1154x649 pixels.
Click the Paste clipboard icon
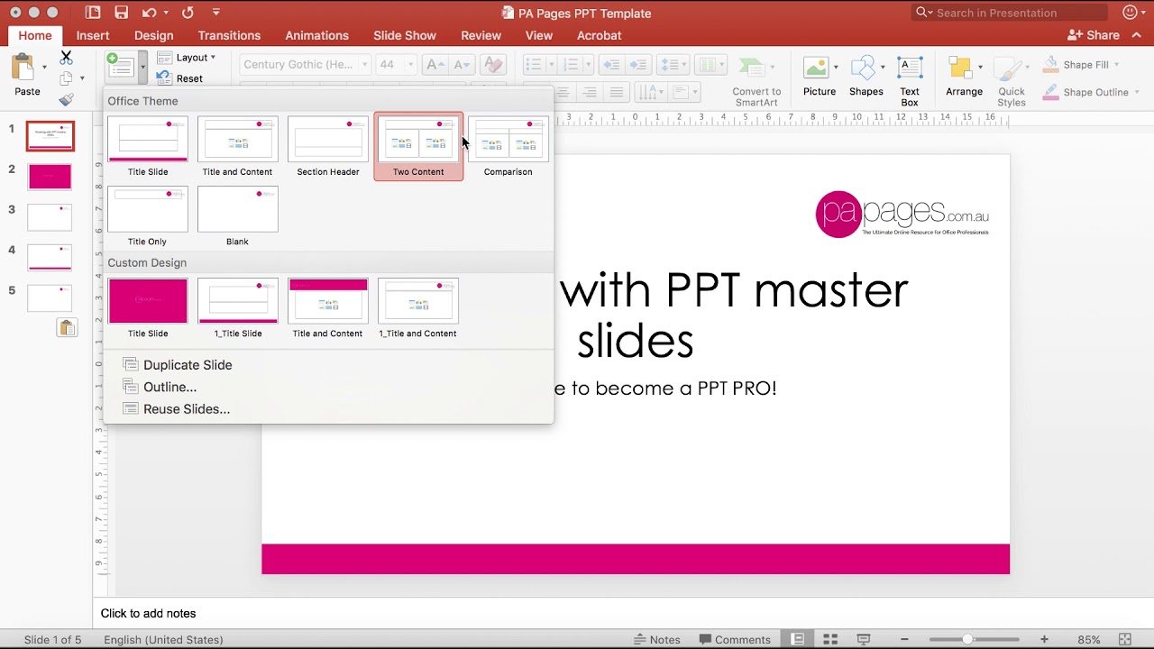23,68
